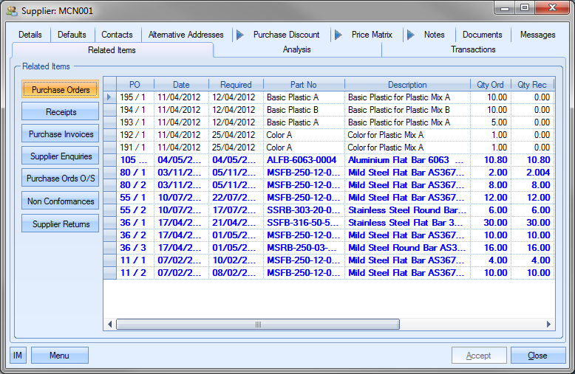Select the Contacts tab
The image size is (575, 374).
117,35
